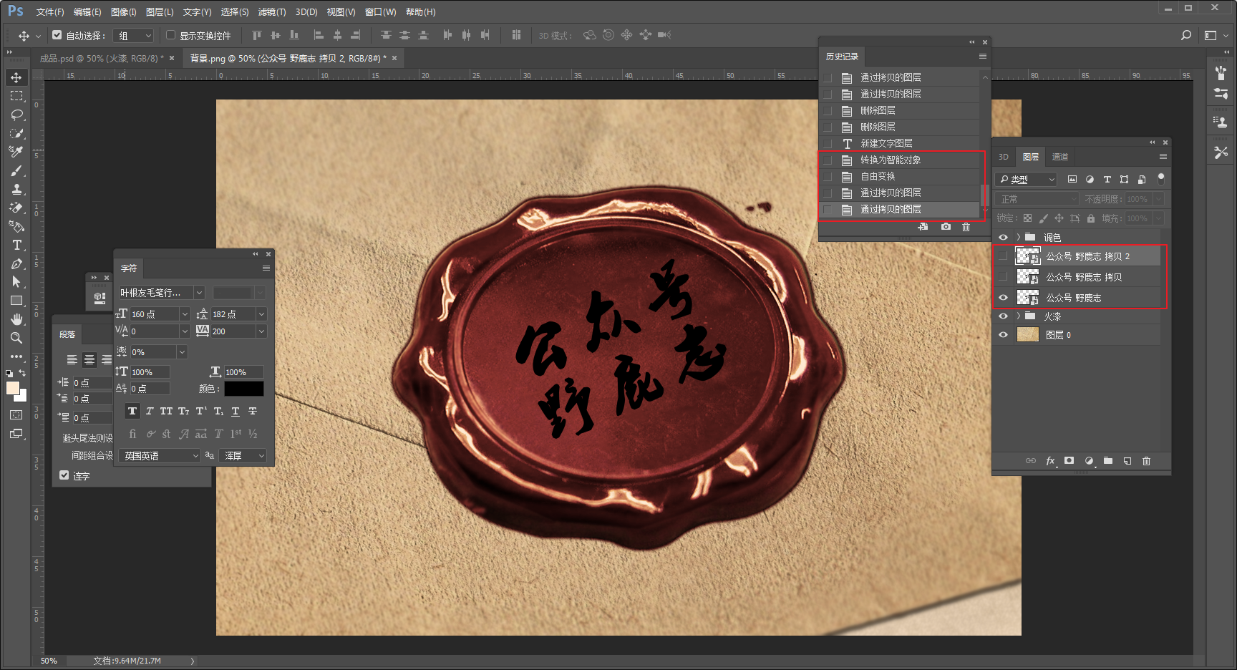Select the Rectangle shape tool
This screenshot has height=670, width=1237.
pos(16,301)
